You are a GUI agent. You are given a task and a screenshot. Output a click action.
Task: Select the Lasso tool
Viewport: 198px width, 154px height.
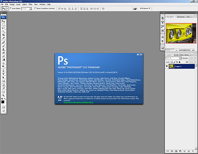coord(3,28)
